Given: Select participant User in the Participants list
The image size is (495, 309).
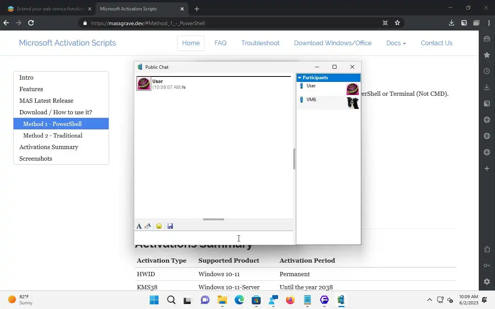Looking at the screenshot, I should pos(328,89).
